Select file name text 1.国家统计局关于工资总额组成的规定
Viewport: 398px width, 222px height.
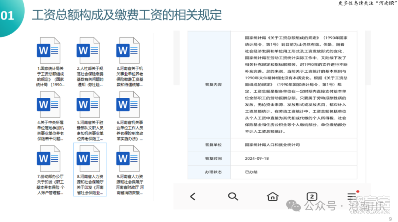pyautogui.click(x=50, y=76)
